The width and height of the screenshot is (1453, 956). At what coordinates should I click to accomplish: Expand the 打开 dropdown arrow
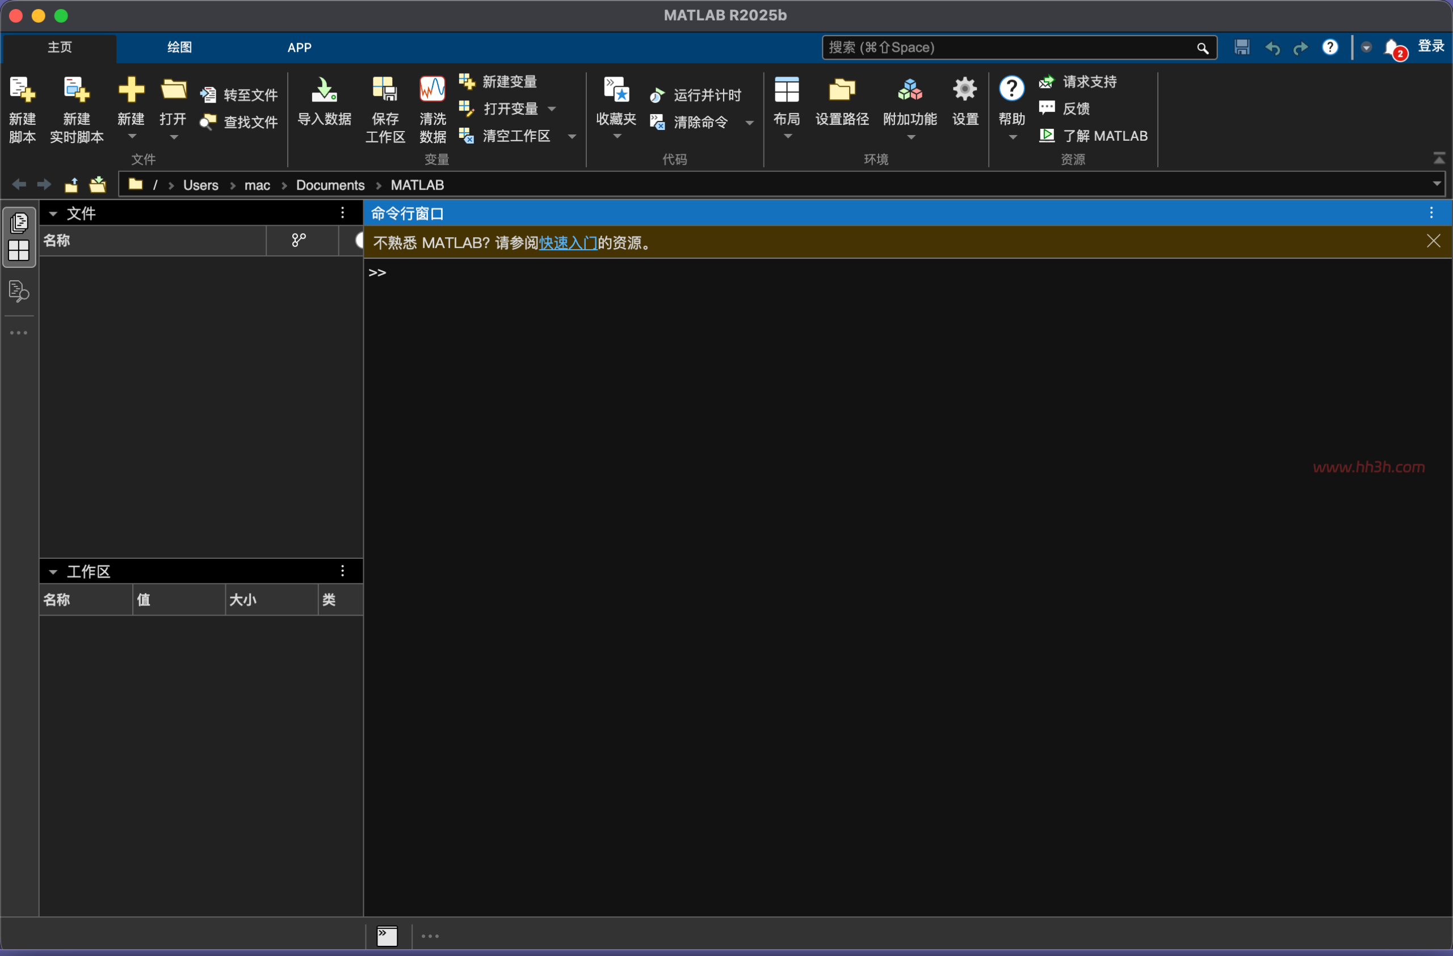174,137
